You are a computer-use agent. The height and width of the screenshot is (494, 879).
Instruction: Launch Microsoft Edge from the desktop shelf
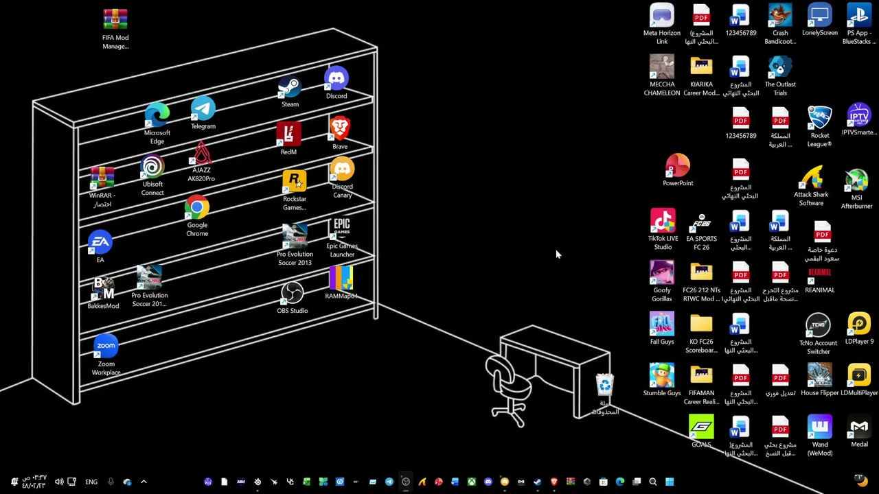(157, 123)
